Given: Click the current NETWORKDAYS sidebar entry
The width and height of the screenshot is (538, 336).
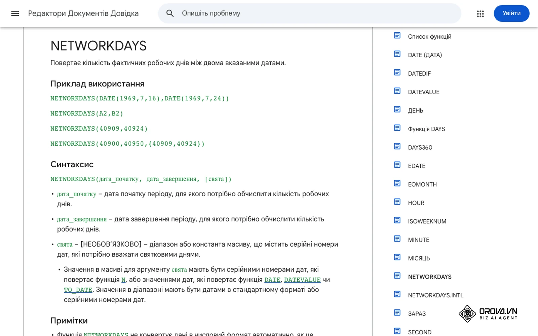Looking at the screenshot, I should coord(429,277).
